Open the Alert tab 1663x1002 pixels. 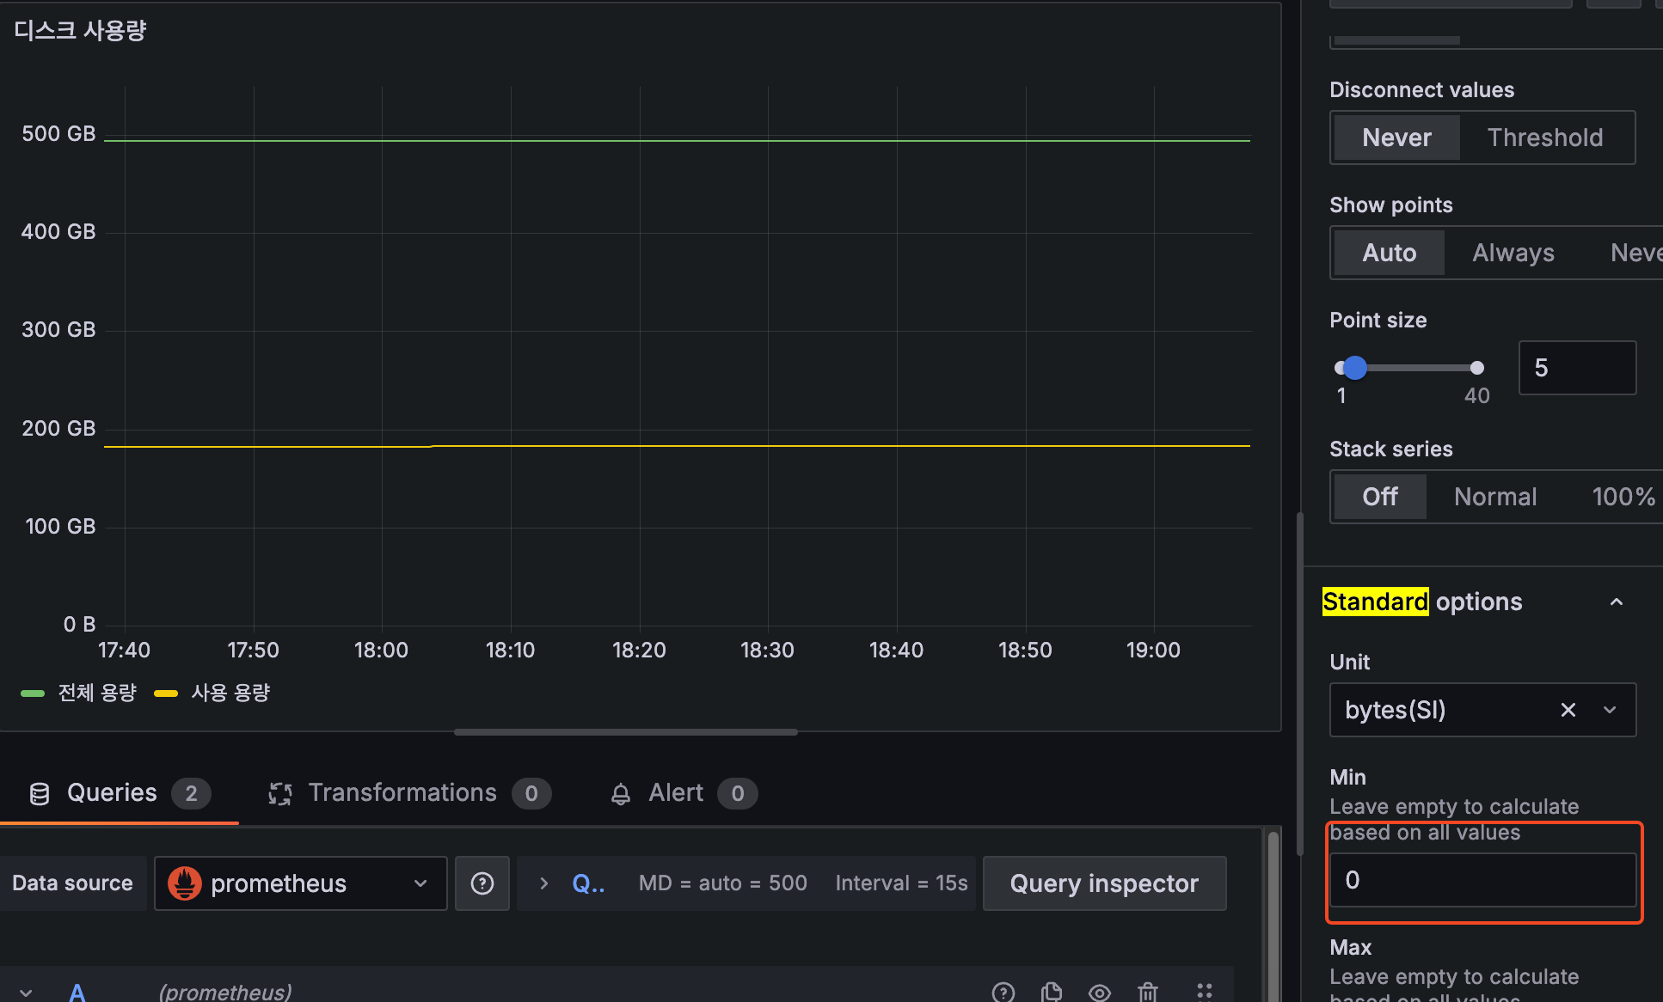(x=676, y=792)
